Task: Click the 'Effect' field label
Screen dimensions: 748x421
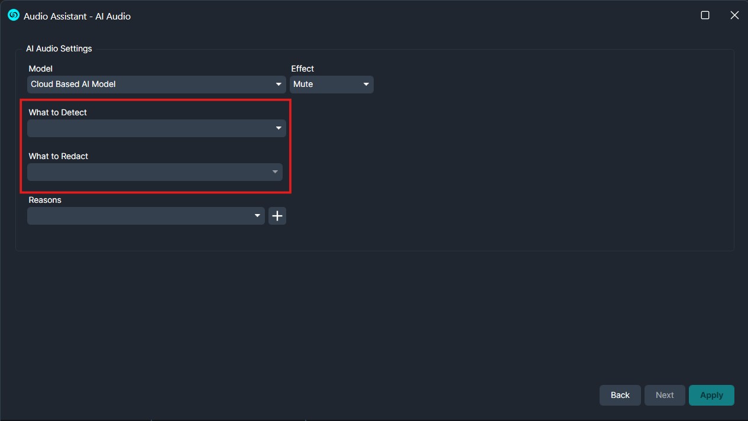Action: pyautogui.click(x=302, y=69)
